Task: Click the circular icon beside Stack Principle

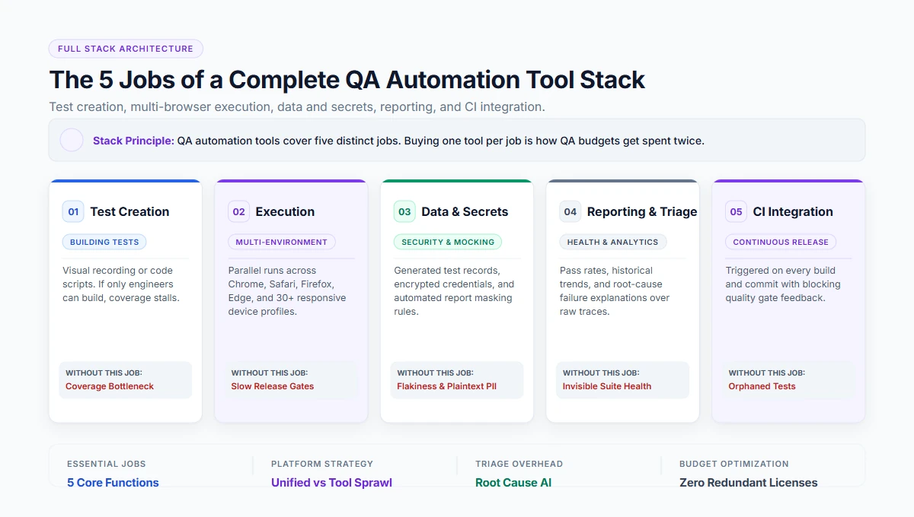Action: point(72,140)
